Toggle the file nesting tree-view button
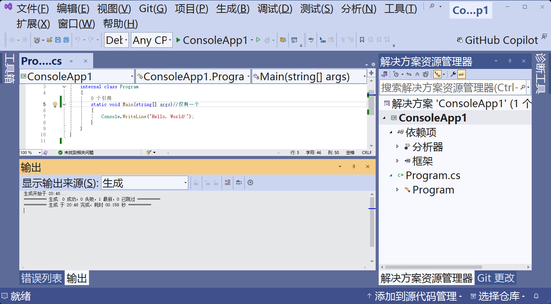 pyautogui.click(x=437, y=74)
